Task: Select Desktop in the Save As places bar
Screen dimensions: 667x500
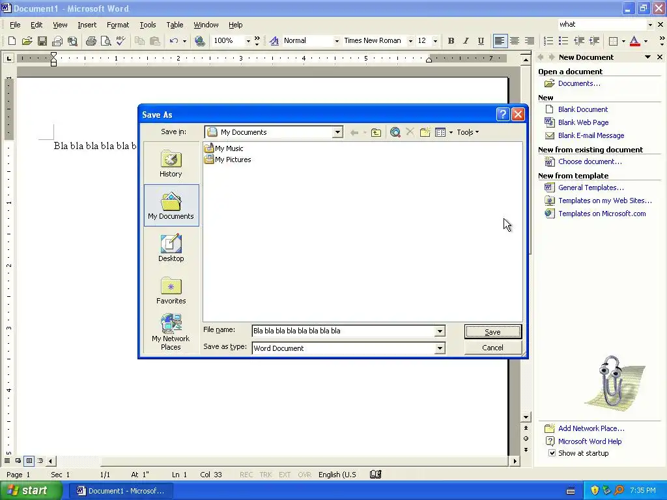Action: pyautogui.click(x=171, y=248)
